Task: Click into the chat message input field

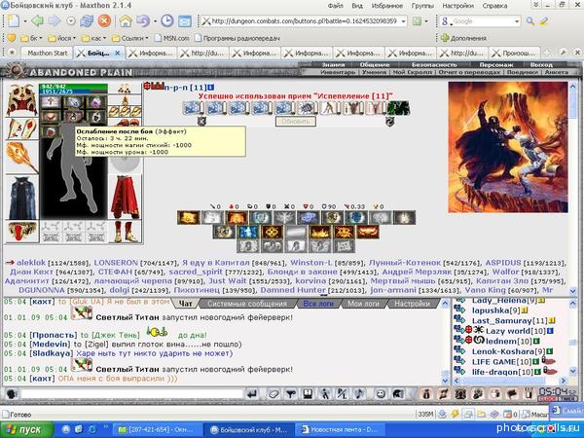Action: click(x=131, y=393)
